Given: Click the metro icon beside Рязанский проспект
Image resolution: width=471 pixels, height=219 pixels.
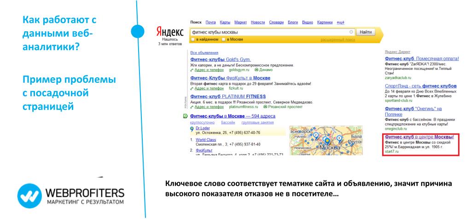Looking at the screenshot, I should click(265, 107).
